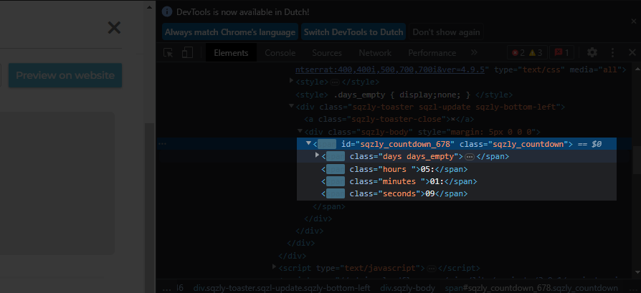Switch to the Elements tab
Viewport: 641px width, 293px height.
coord(231,53)
